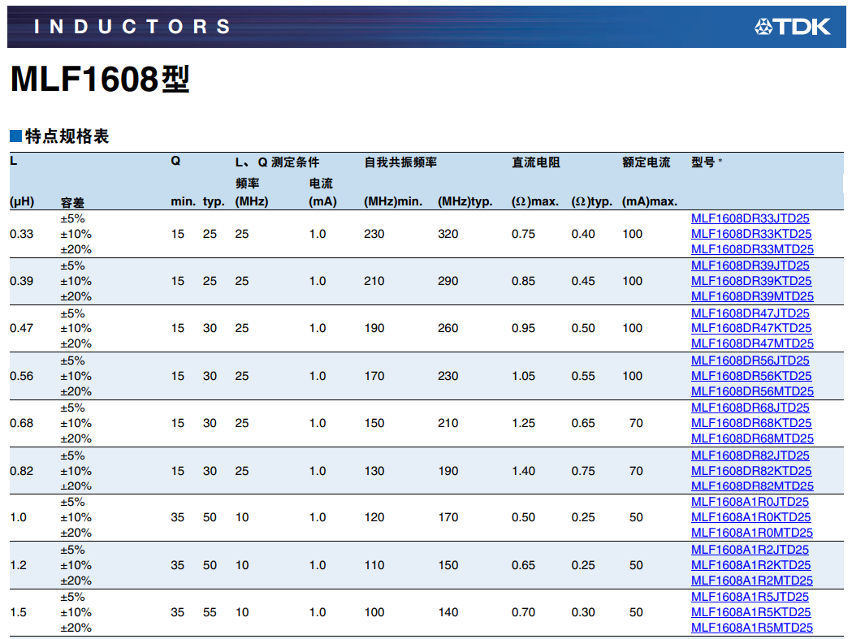Click the MLF1608A1R0MTD25 hyperlink
This screenshot has width=865, height=639.
point(752,533)
